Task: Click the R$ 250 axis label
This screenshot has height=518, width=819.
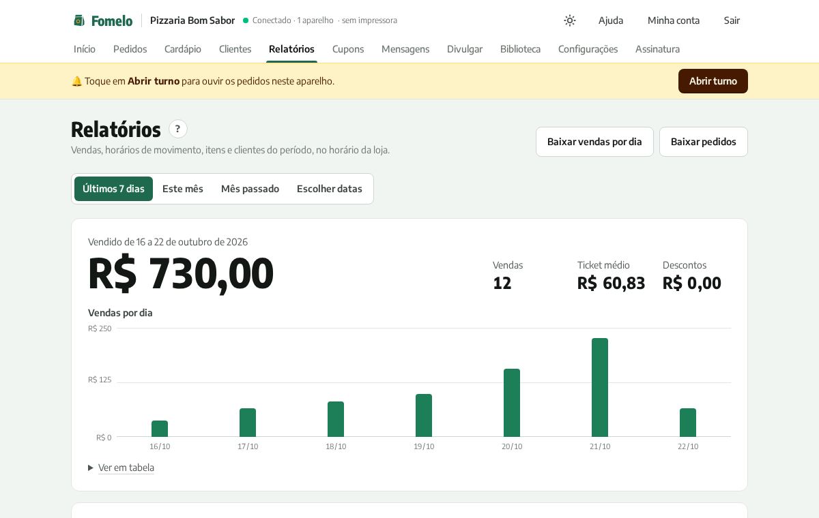Action: point(100,329)
